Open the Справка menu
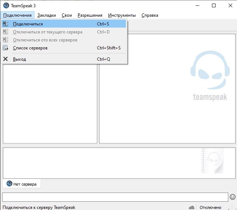The image size is (237, 210). pos(150,15)
